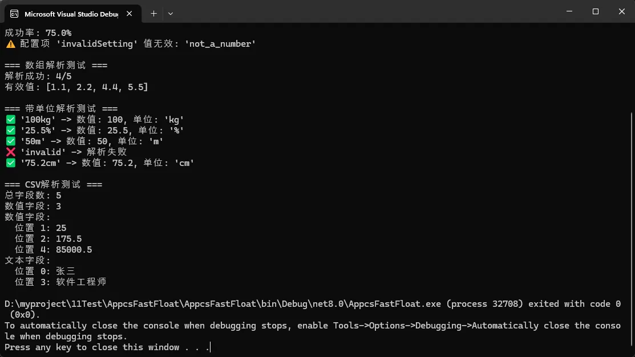635x357 pixels.
Task: Minimize the terminal window
Action: tap(569, 11)
